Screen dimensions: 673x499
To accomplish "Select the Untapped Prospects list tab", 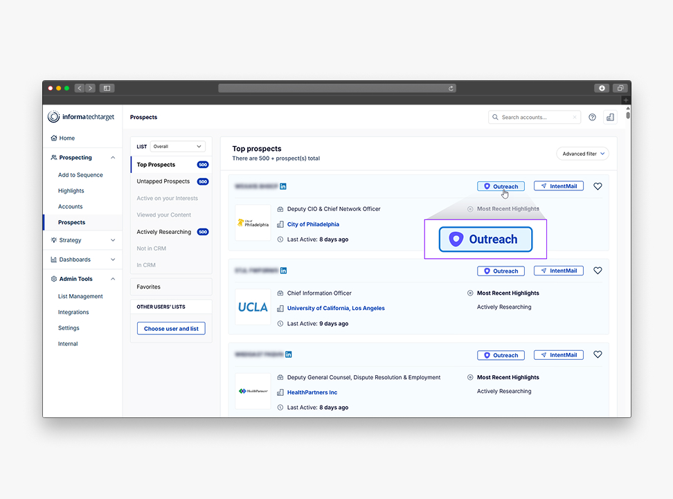I will pyautogui.click(x=163, y=181).
